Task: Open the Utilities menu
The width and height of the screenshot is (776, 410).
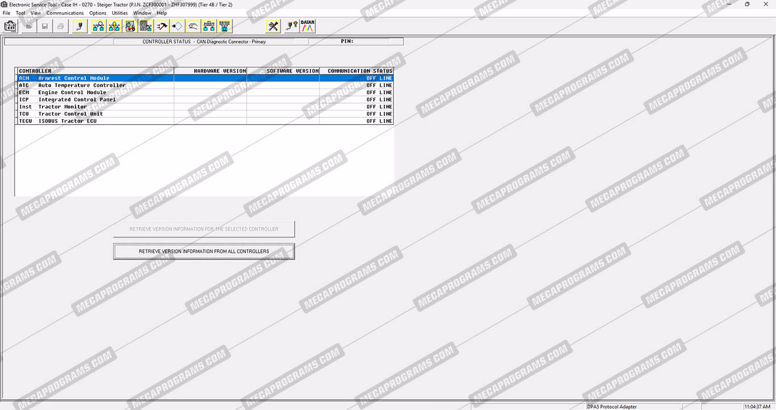Action: pyautogui.click(x=120, y=13)
